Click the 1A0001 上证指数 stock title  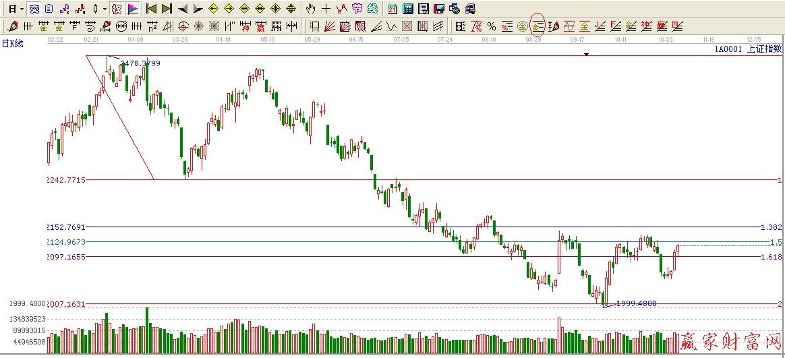tap(748, 49)
